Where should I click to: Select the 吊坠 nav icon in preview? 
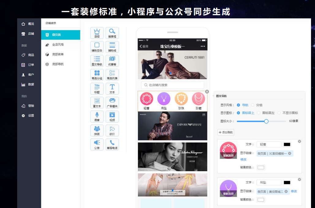click(164, 99)
